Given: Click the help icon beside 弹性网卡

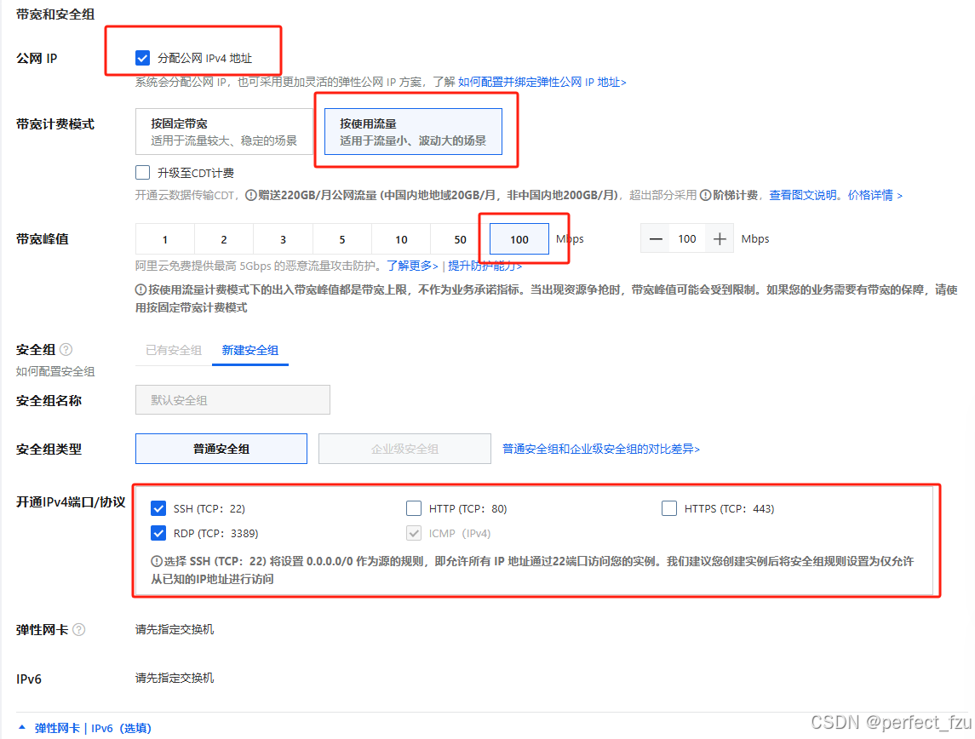Looking at the screenshot, I should (78, 630).
